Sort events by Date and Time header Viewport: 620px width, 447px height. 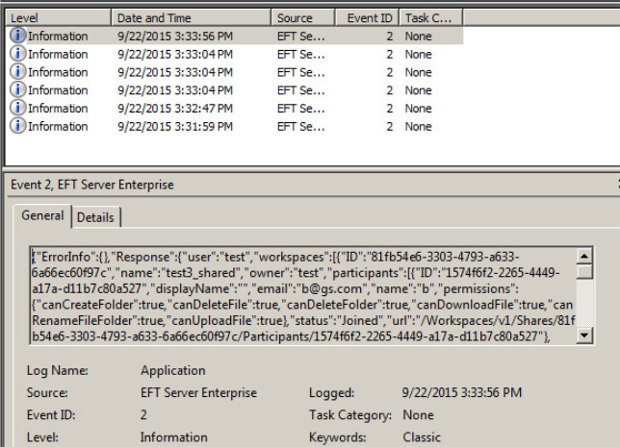(x=191, y=17)
